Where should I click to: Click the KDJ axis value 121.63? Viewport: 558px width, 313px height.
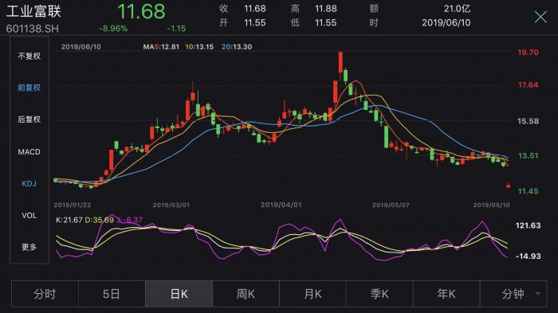coord(528,225)
